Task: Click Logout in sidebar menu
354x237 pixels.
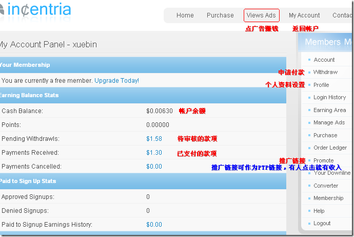Action: click(322, 223)
